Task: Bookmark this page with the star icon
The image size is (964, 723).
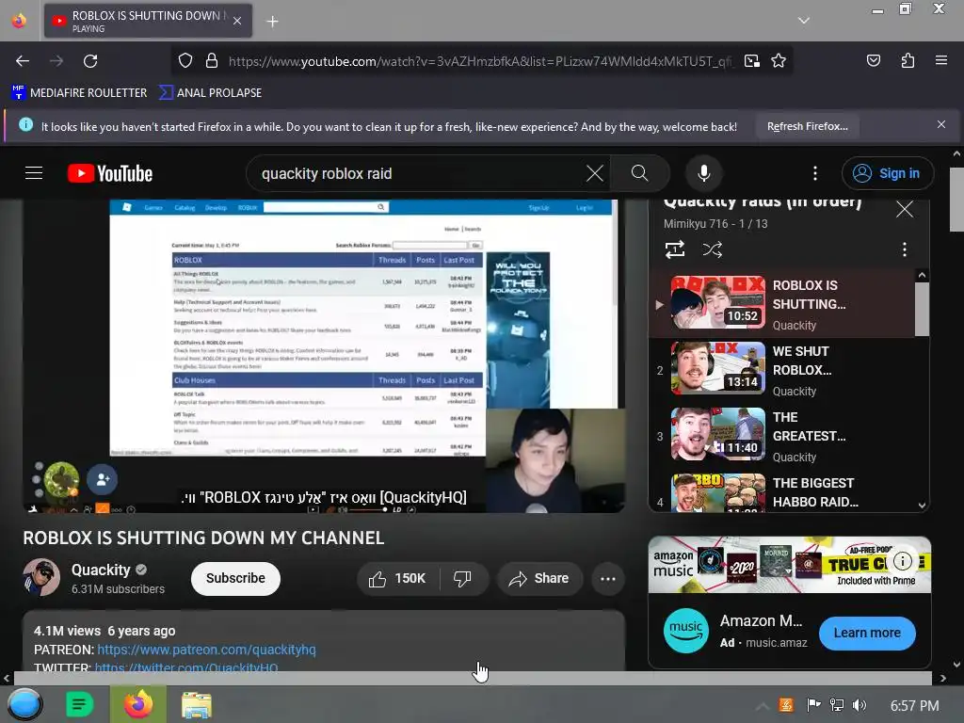Action: point(779,61)
